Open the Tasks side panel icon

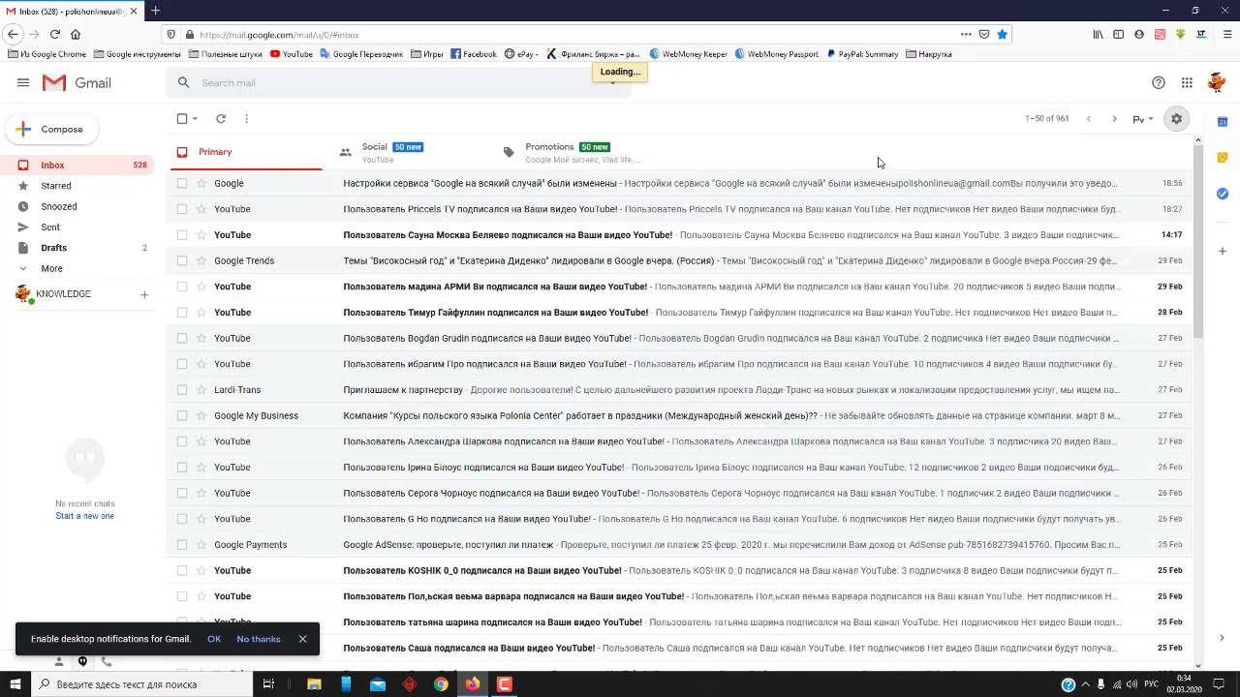tap(1223, 194)
